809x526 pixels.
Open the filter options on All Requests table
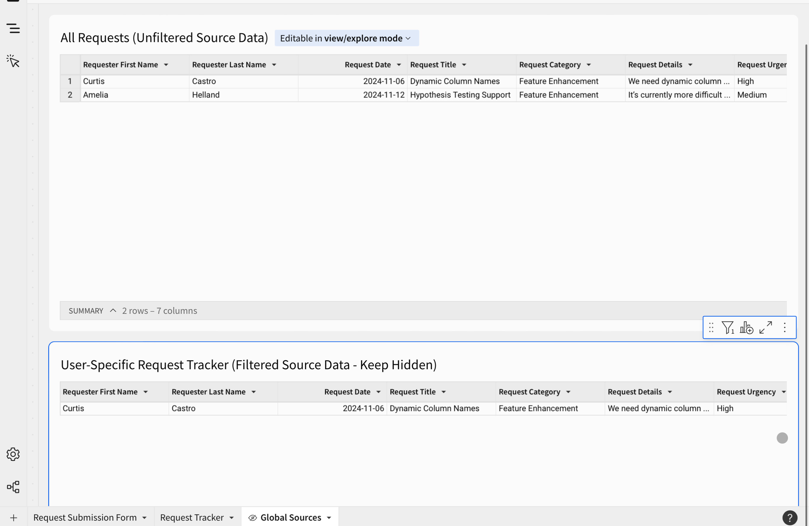pos(728,327)
